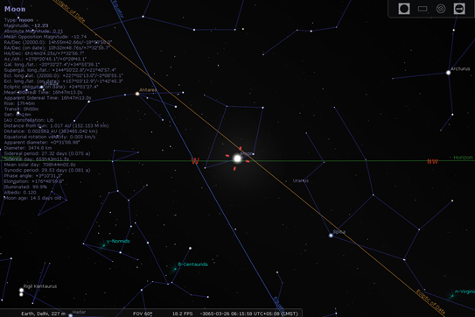Select the star Spica
The width and height of the screenshot is (475, 317).
[331, 236]
